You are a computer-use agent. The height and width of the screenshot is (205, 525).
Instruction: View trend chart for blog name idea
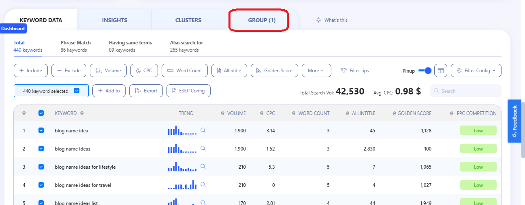pos(182,130)
